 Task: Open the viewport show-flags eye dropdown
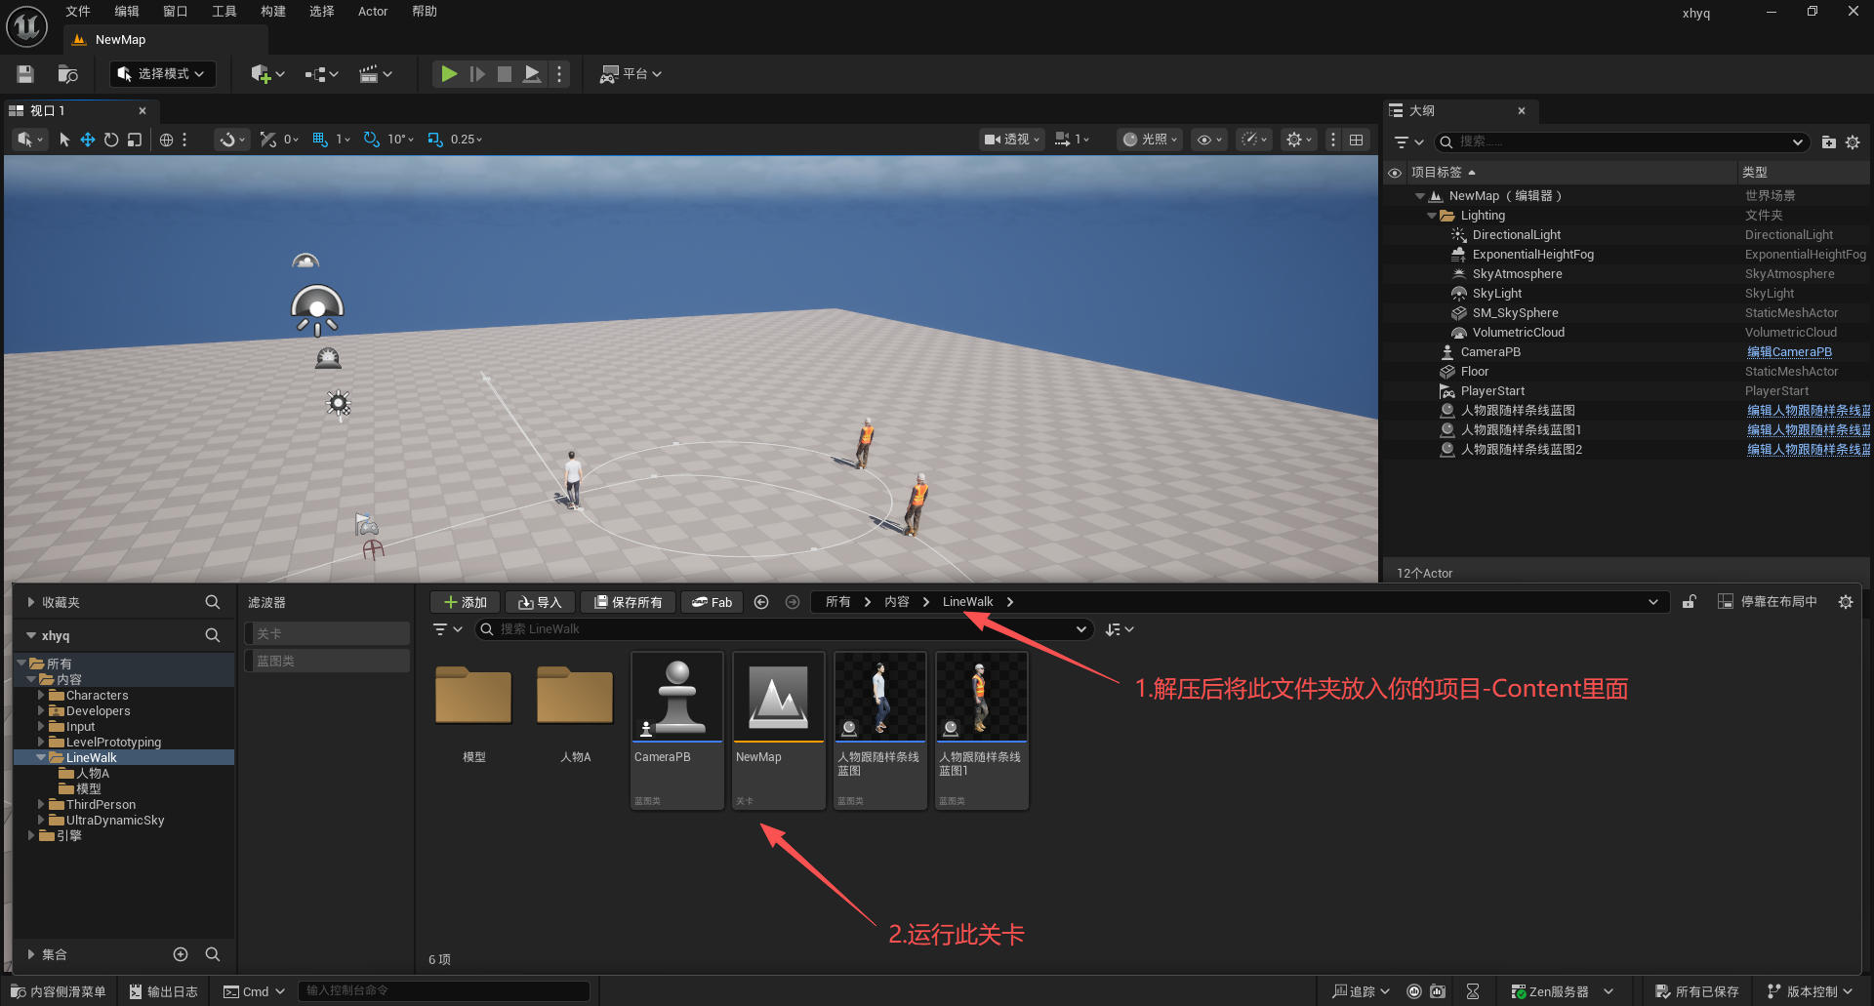pyautogui.click(x=1209, y=140)
